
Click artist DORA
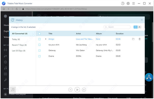(79, 56)
